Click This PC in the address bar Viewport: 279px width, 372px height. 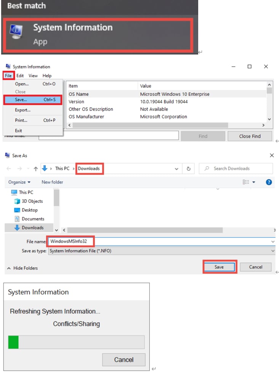(62, 168)
